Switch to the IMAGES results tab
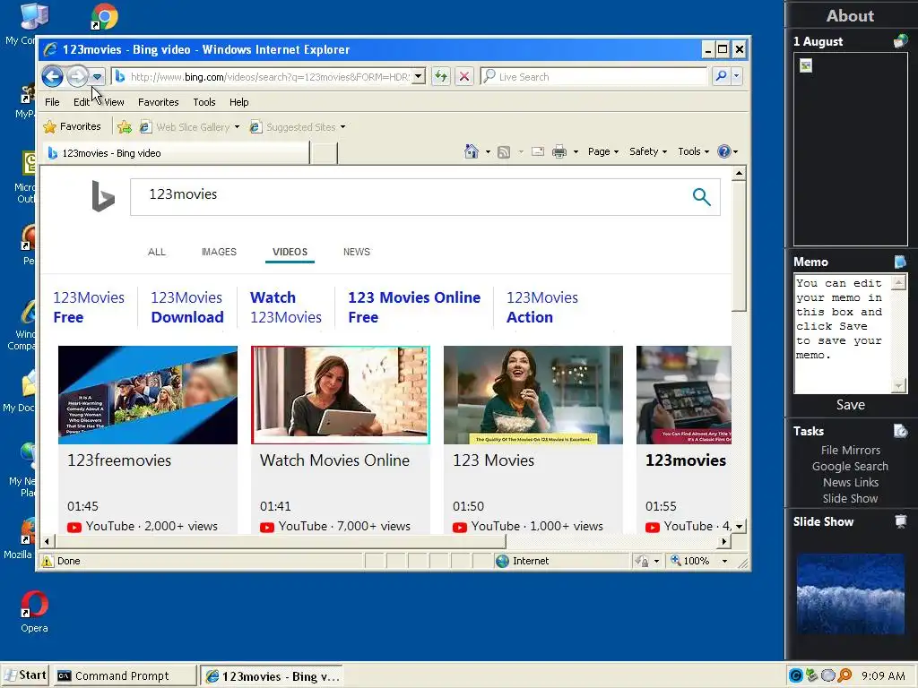The height and width of the screenshot is (688, 918). (x=219, y=252)
